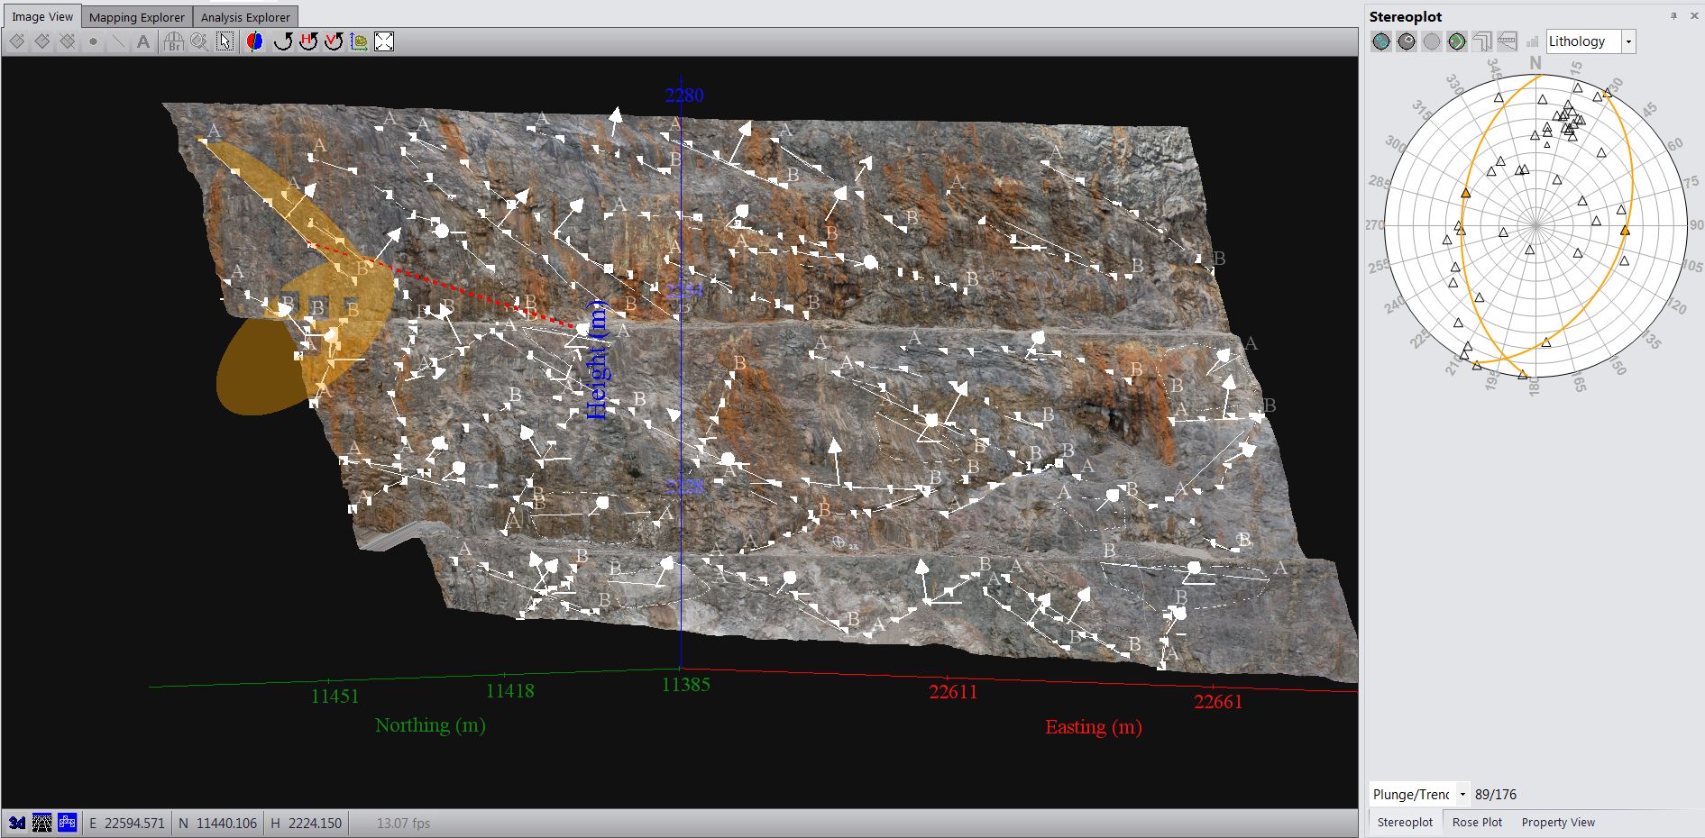The image size is (1705, 838).
Task: Switch to the Mapping Explorer tab
Action: (136, 16)
